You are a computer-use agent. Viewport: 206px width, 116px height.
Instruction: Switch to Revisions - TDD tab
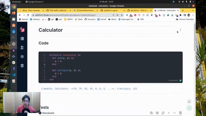[140, 10]
